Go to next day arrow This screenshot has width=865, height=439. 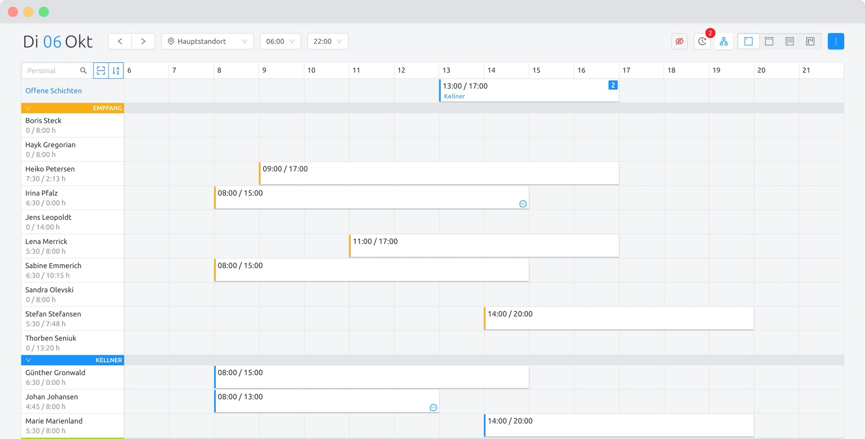pos(143,41)
